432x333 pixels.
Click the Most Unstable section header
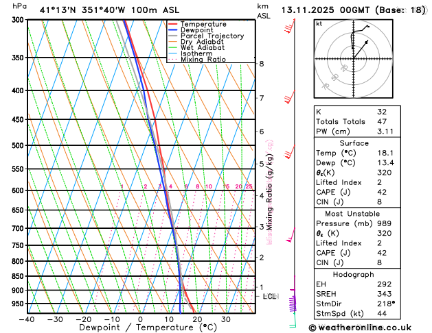coord(352,214)
